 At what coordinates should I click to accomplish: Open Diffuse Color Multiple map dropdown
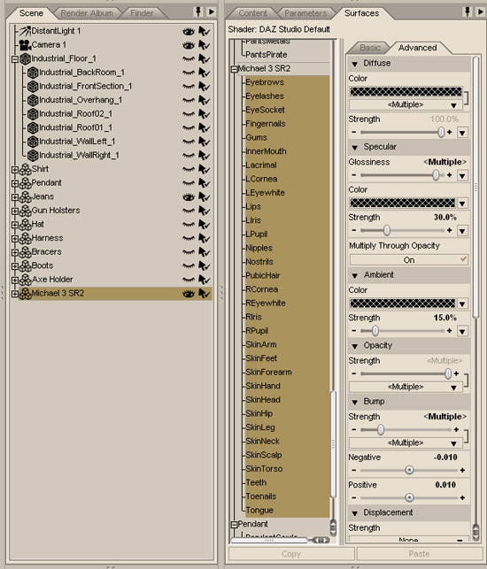pos(406,105)
